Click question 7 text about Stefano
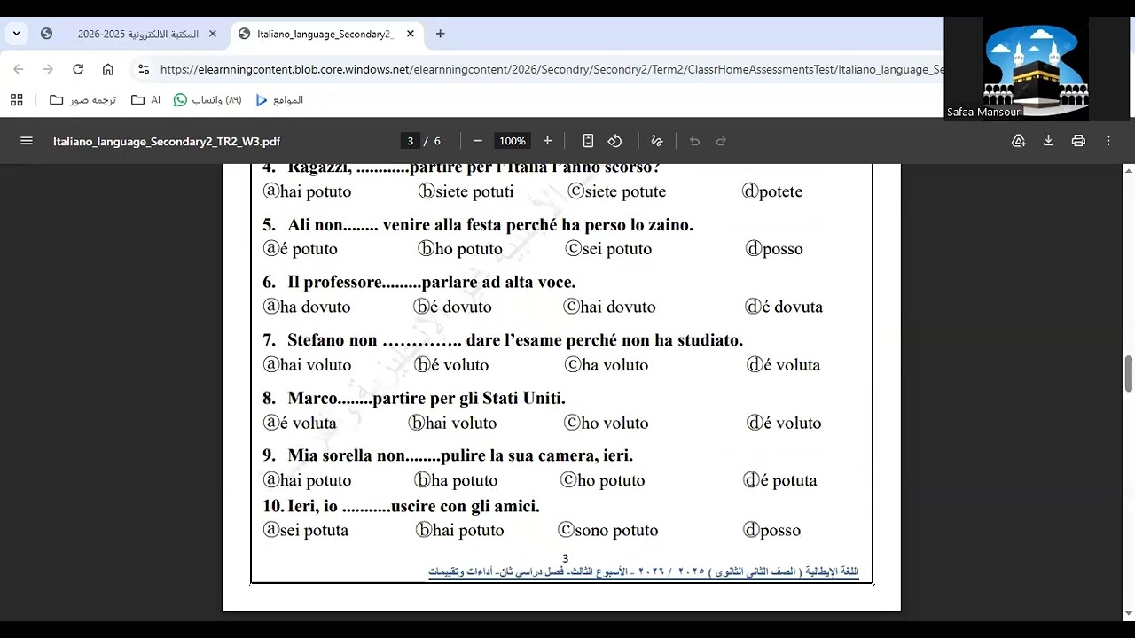This screenshot has width=1135, height=638. click(x=503, y=340)
